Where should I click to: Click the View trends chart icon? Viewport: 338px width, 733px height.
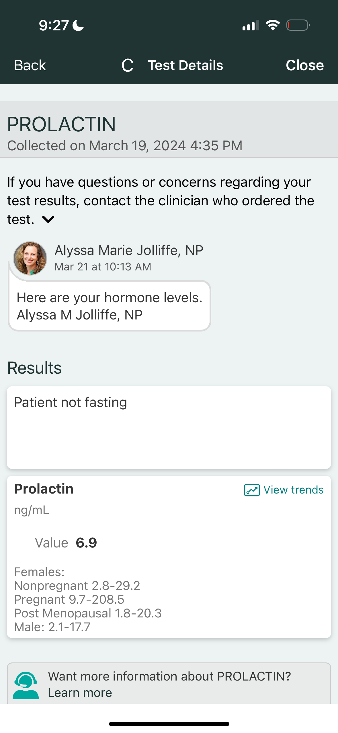point(252,490)
